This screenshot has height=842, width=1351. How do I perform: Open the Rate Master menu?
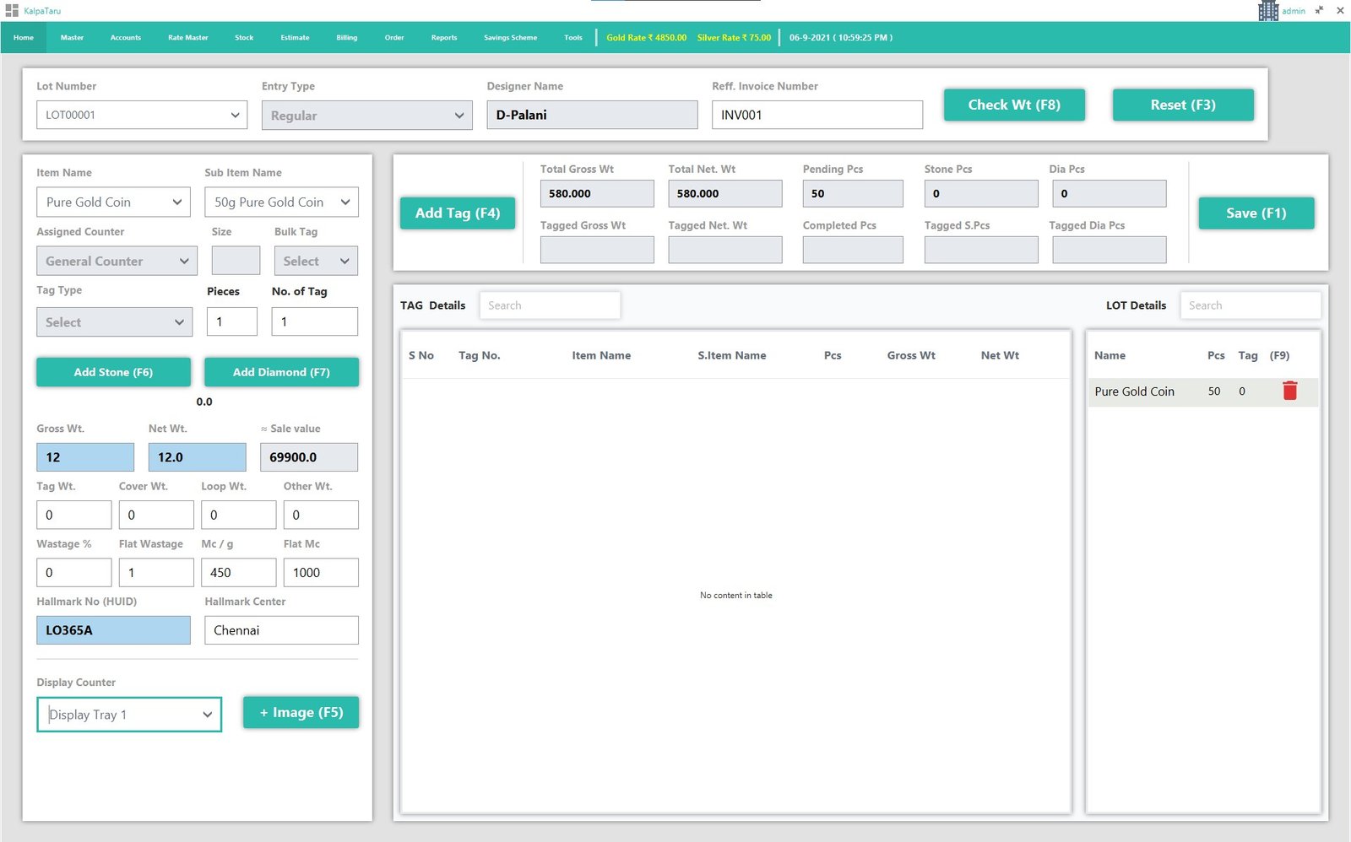coord(187,37)
